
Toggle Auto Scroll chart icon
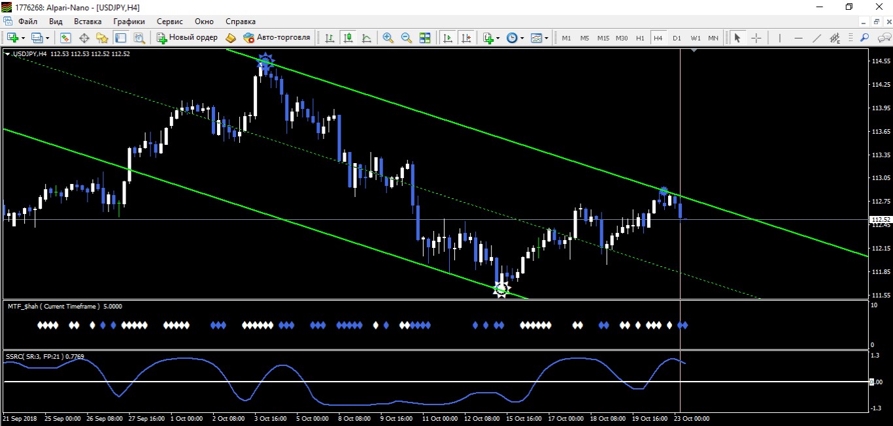[448, 38]
